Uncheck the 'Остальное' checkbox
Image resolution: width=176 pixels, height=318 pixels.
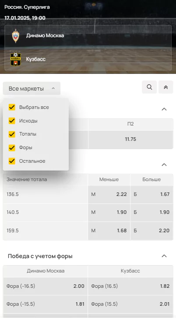[12, 161]
